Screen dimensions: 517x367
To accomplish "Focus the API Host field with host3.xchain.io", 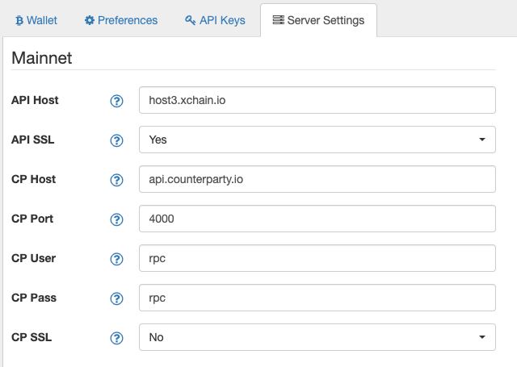I will point(317,100).
